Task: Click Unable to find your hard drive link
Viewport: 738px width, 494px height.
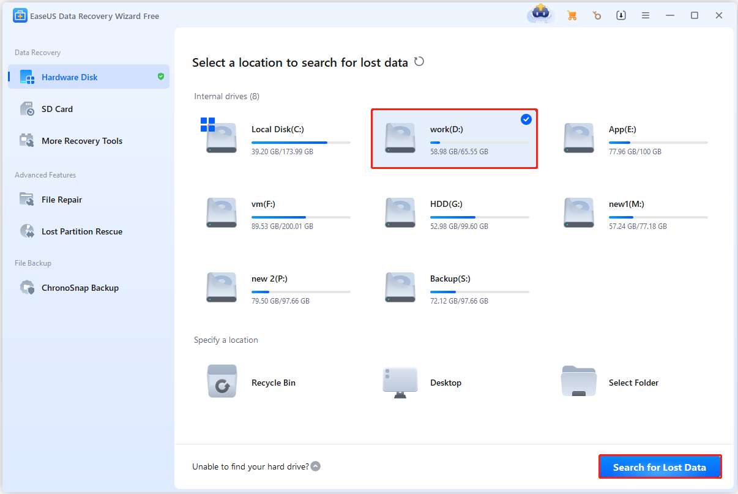Action: (x=250, y=466)
